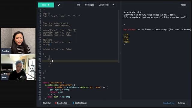The image size is (192, 108).
Task: Click line 33 constructor(wordsArray)
Action: point(60,85)
